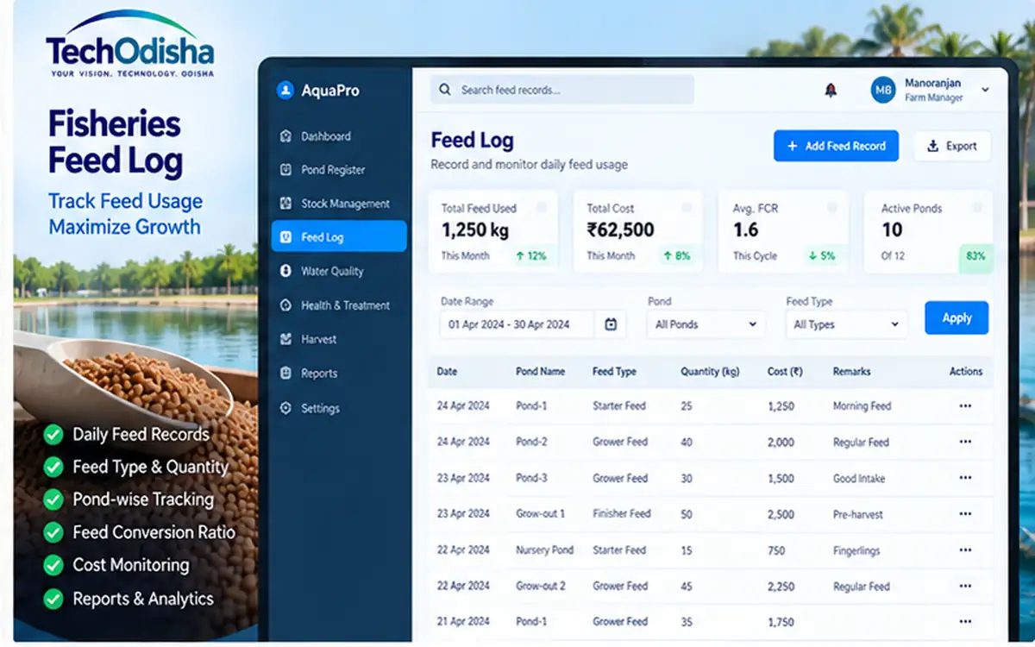Viewport: 1035px width, 647px height.
Task: Open actions menu for Pond-3 row
Action: tap(965, 478)
